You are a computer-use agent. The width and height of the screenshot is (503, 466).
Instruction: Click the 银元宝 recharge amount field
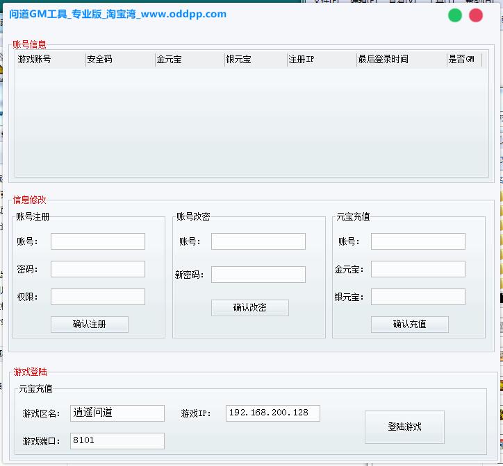coord(418,297)
